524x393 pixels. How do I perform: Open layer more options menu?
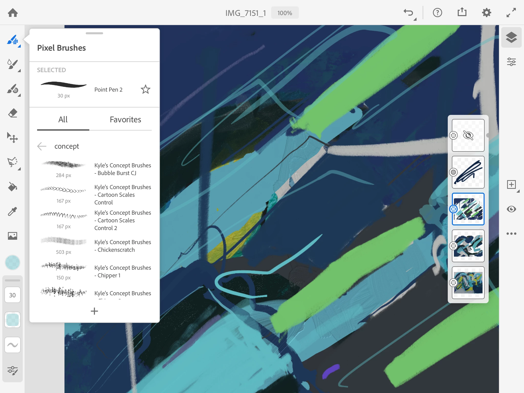tap(511, 233)
